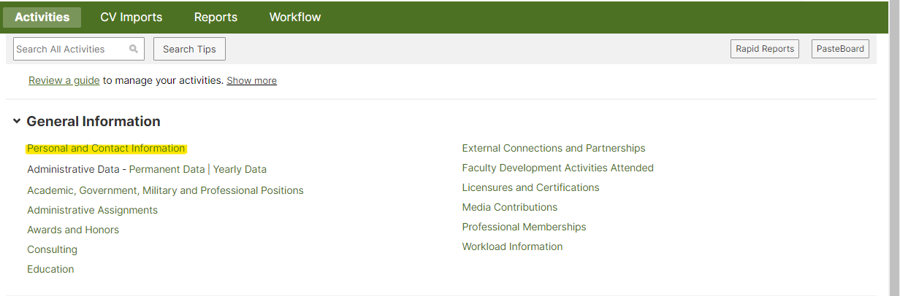
Task: Open Licensures and Certifications
Action: [x=530, y=187]
